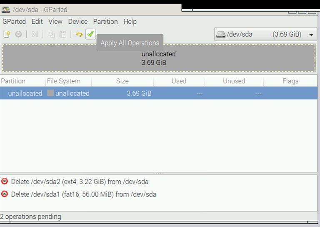This screenshot has width=320, height=227.
Task: Click the Copy partition toolbar icon
Action: (x=51, y=34)
